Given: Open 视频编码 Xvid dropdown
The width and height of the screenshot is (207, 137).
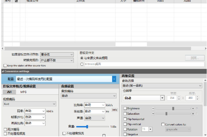Looking at the screenshot, I should pyautogui.click(x=29, y=104).
